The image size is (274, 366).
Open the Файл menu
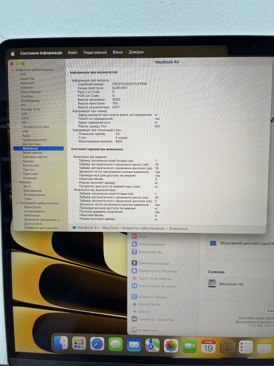click(73, 52)
